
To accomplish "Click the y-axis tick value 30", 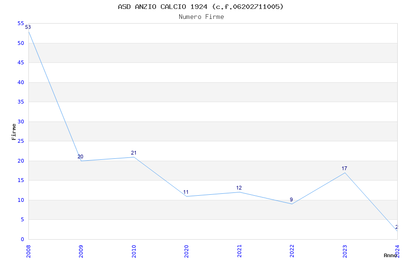I will pyautogui.click(x=21, y=121).
